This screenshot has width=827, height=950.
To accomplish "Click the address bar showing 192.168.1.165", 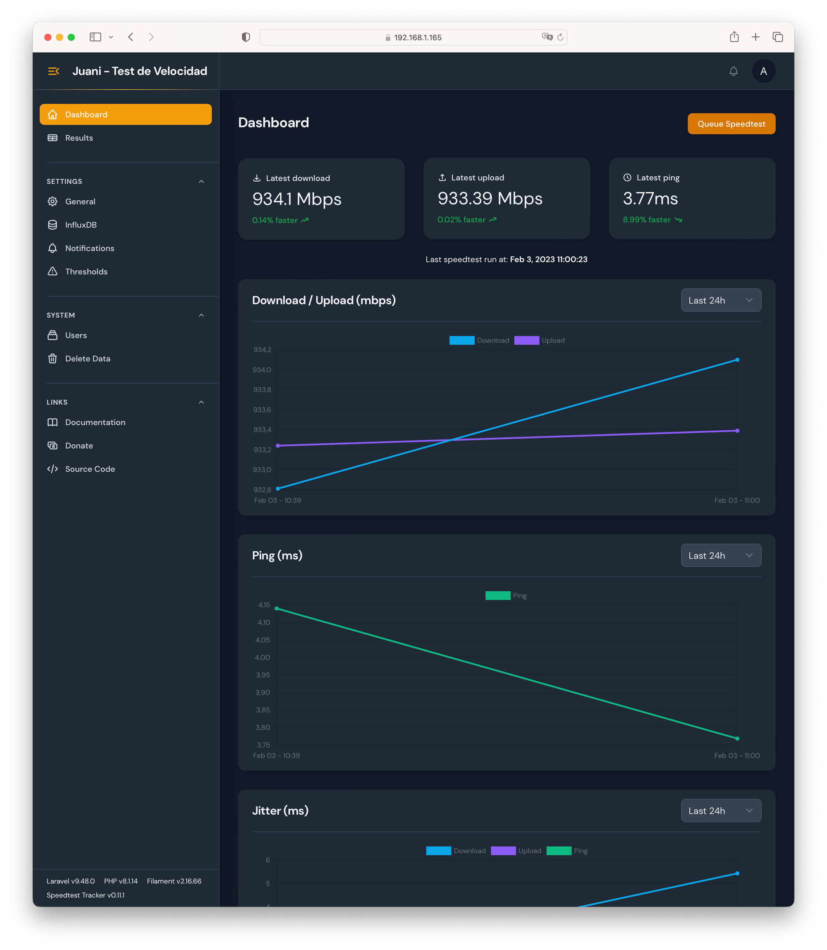I will click(x=413, y=37).
